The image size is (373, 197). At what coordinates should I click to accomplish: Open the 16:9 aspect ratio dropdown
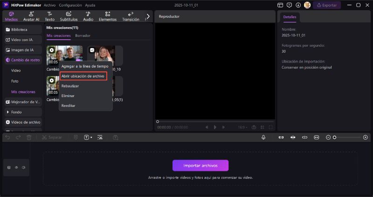click(x=242, y=127)
